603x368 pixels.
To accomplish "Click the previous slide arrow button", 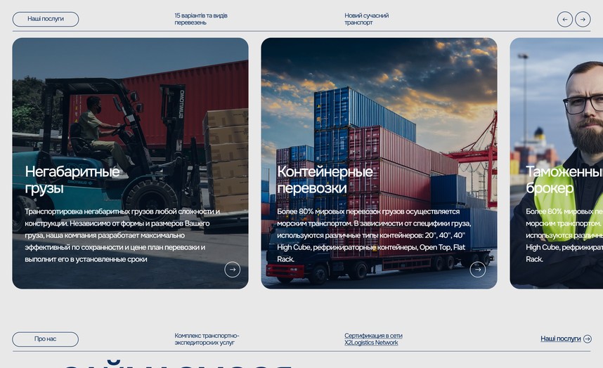I will click(564, 19).
